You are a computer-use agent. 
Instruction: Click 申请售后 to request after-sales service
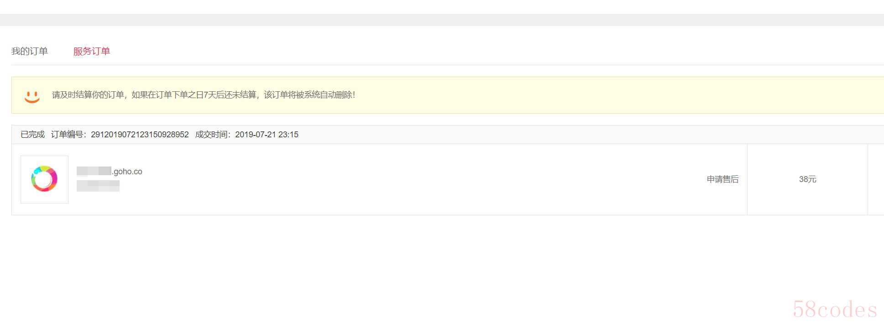tap(722, 179)
